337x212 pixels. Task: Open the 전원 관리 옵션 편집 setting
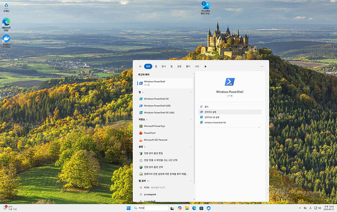(x=165, y=153)
